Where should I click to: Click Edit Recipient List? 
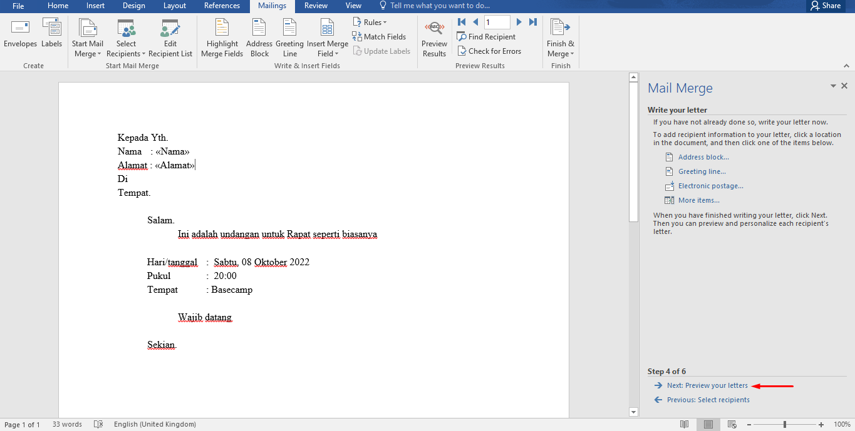click(170, 38)
